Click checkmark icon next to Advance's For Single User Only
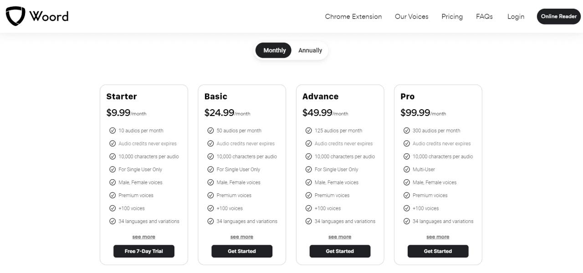 tap(309, 169)
